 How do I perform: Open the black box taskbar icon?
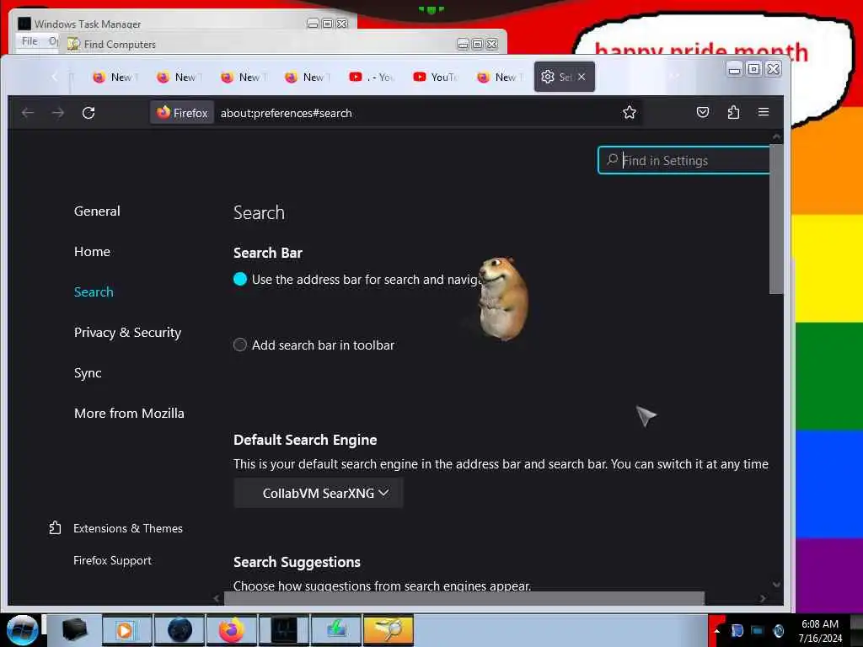click(x=74, y=630)
